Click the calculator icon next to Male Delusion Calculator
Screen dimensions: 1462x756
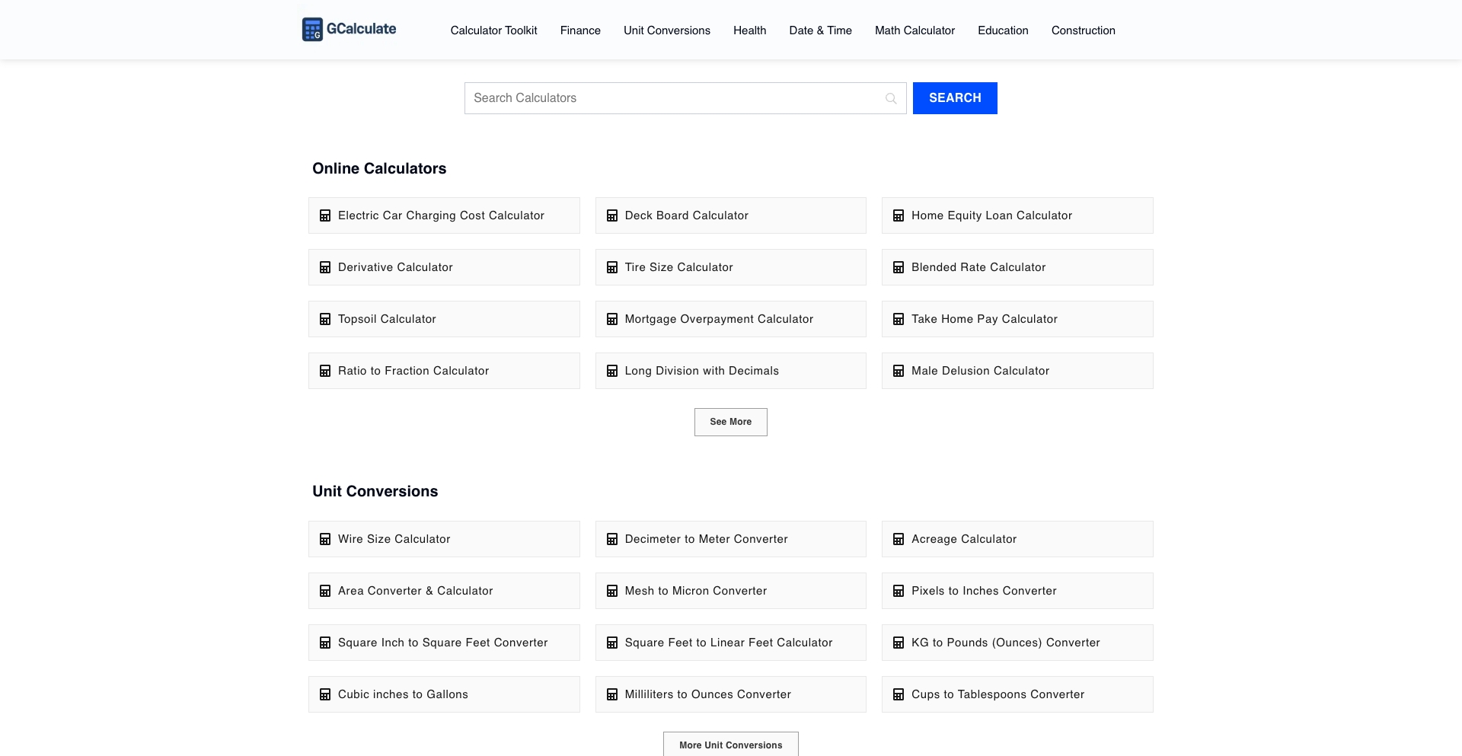coord(898,371)
